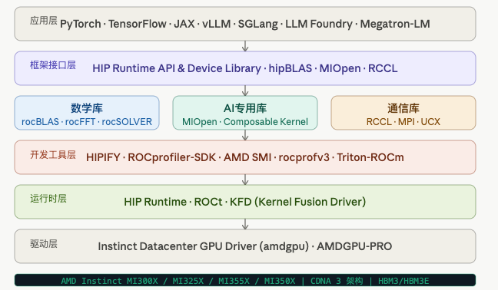The image size is (498, 290).
Task: Click arrow below the 运行时层 box
Action: (x=245, y=224)
